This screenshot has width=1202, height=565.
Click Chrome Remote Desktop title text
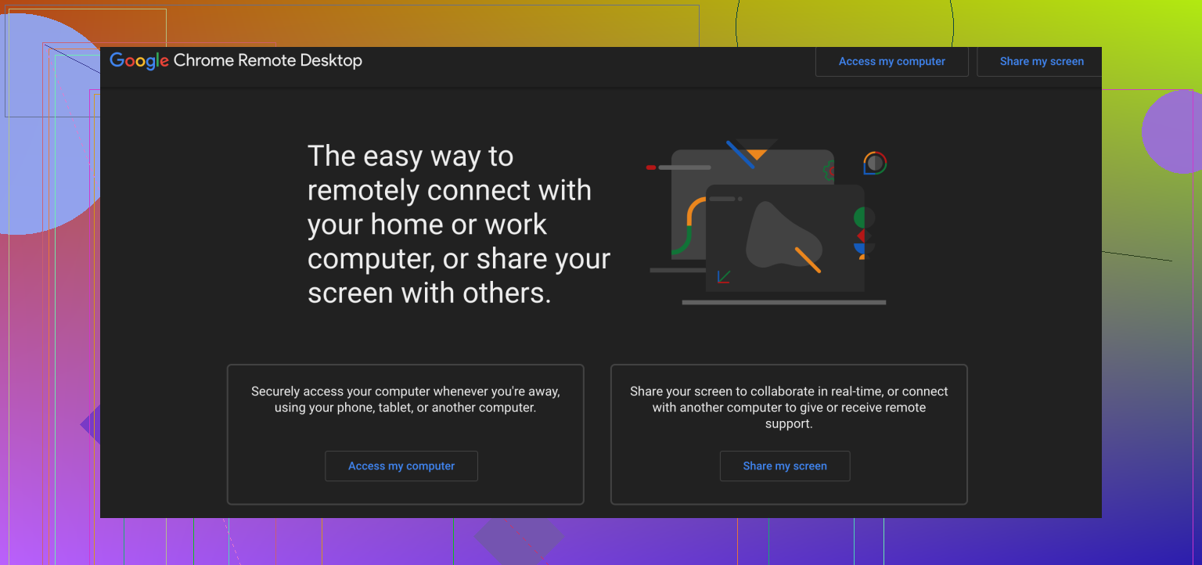pos(268,60)
